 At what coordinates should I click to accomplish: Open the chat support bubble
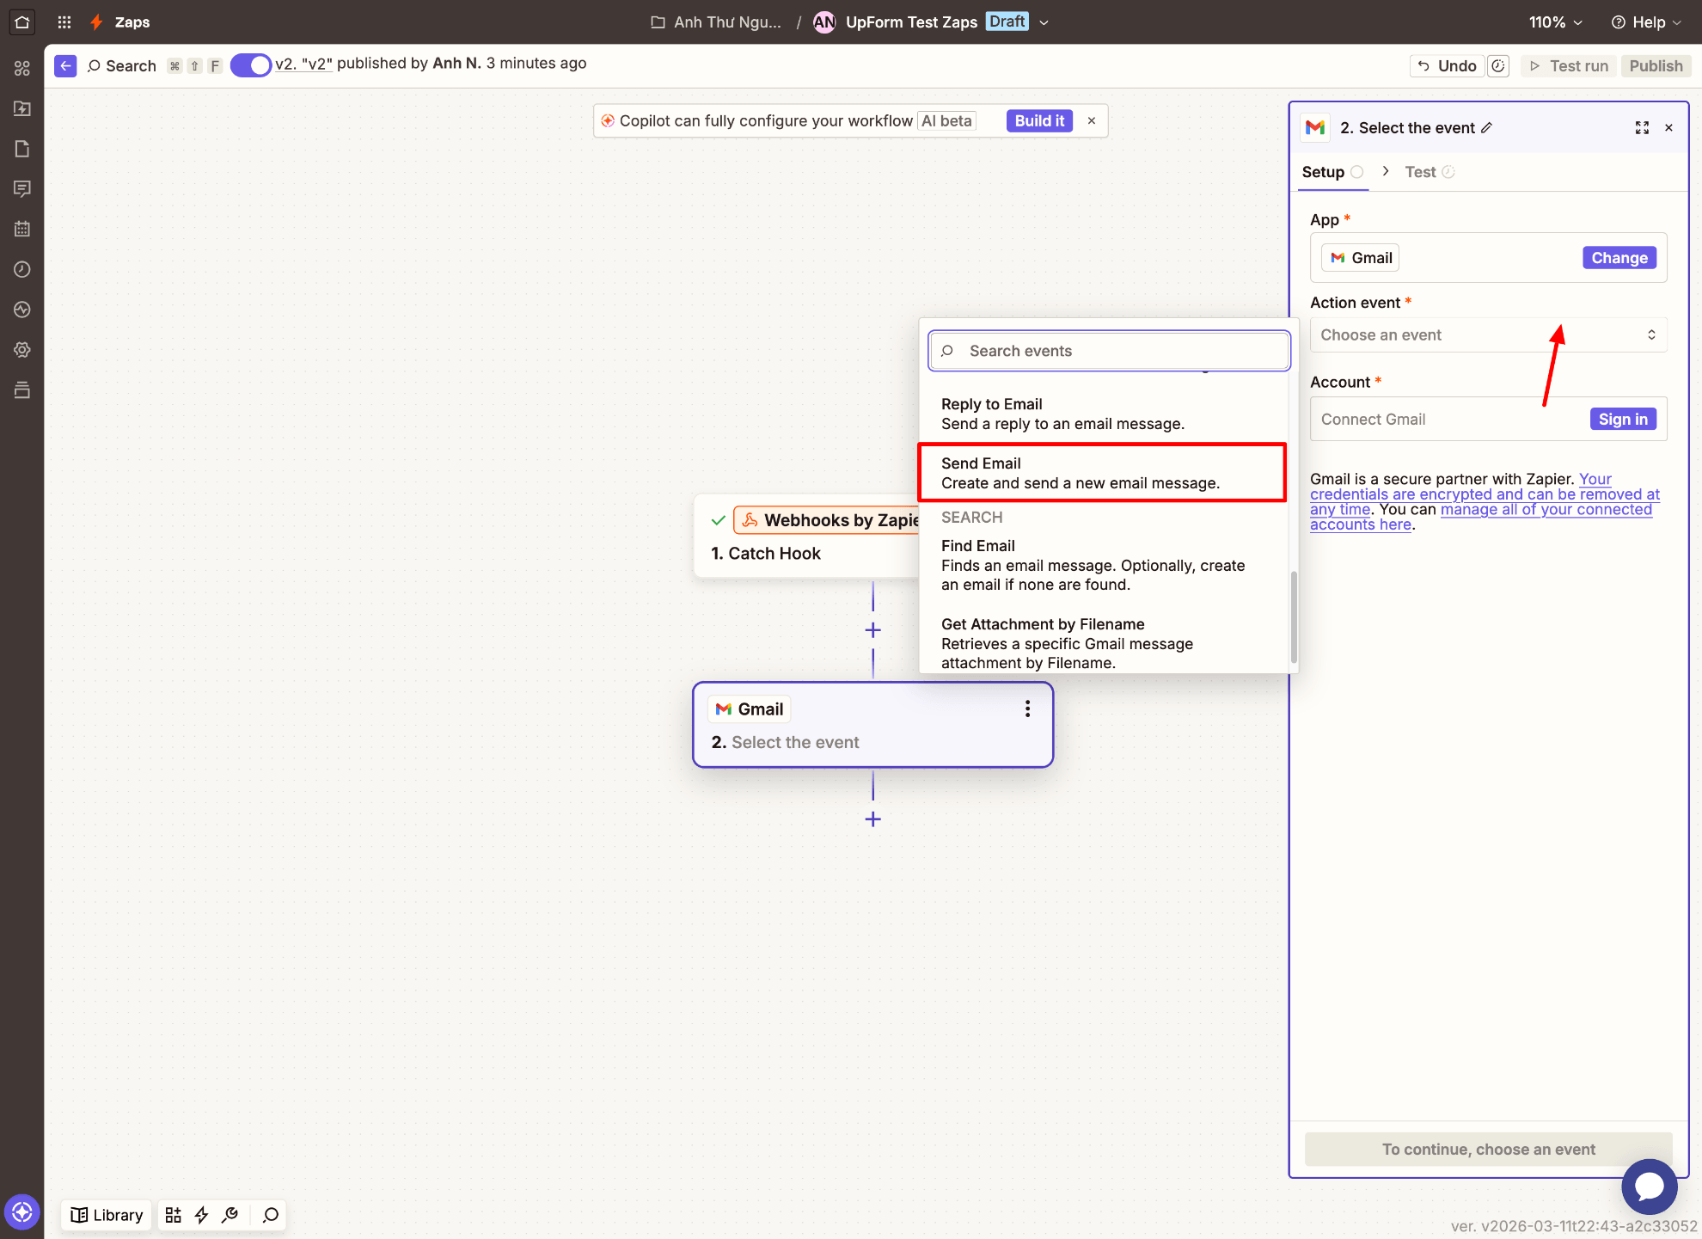1649,1187
